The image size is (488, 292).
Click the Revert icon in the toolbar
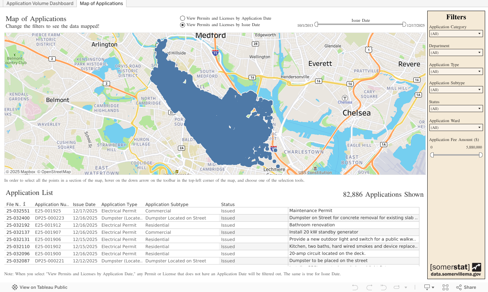click(x=383, y=287)
